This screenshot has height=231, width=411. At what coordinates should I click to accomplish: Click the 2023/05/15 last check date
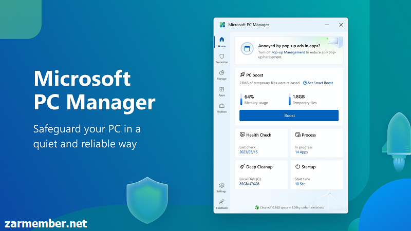click(x=249, y=152)
